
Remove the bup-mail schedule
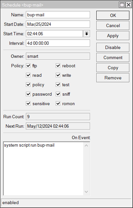pos(113,78)
